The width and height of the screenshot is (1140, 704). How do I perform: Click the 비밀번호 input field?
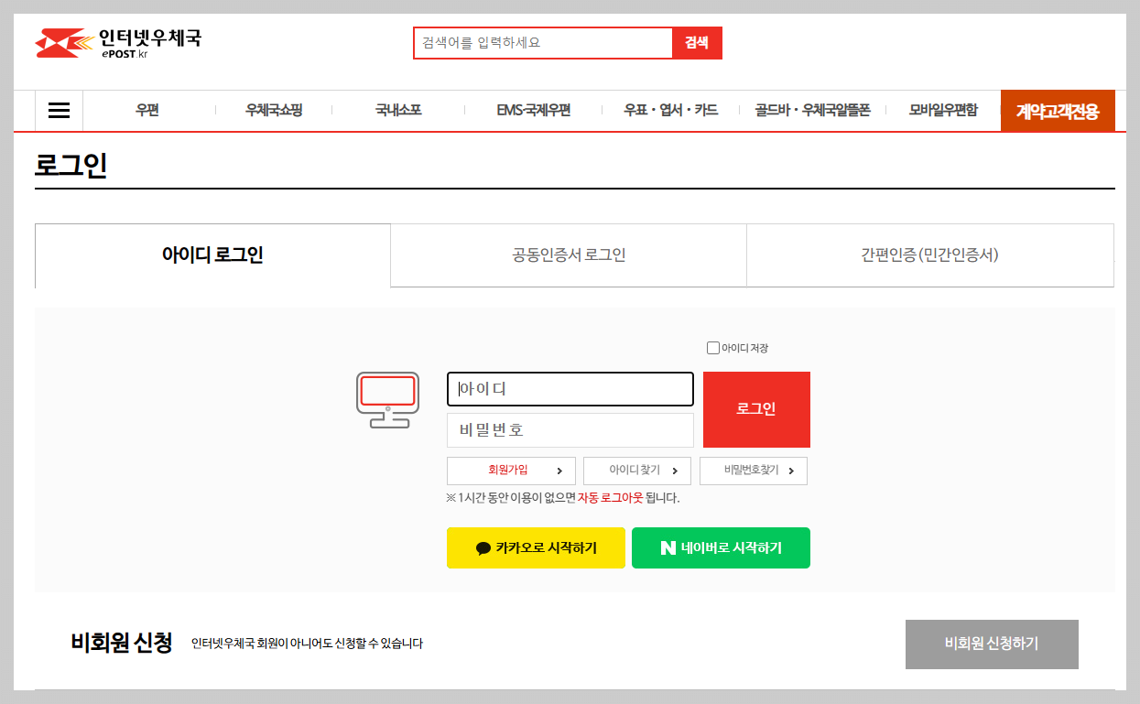(x=570, y=430)
